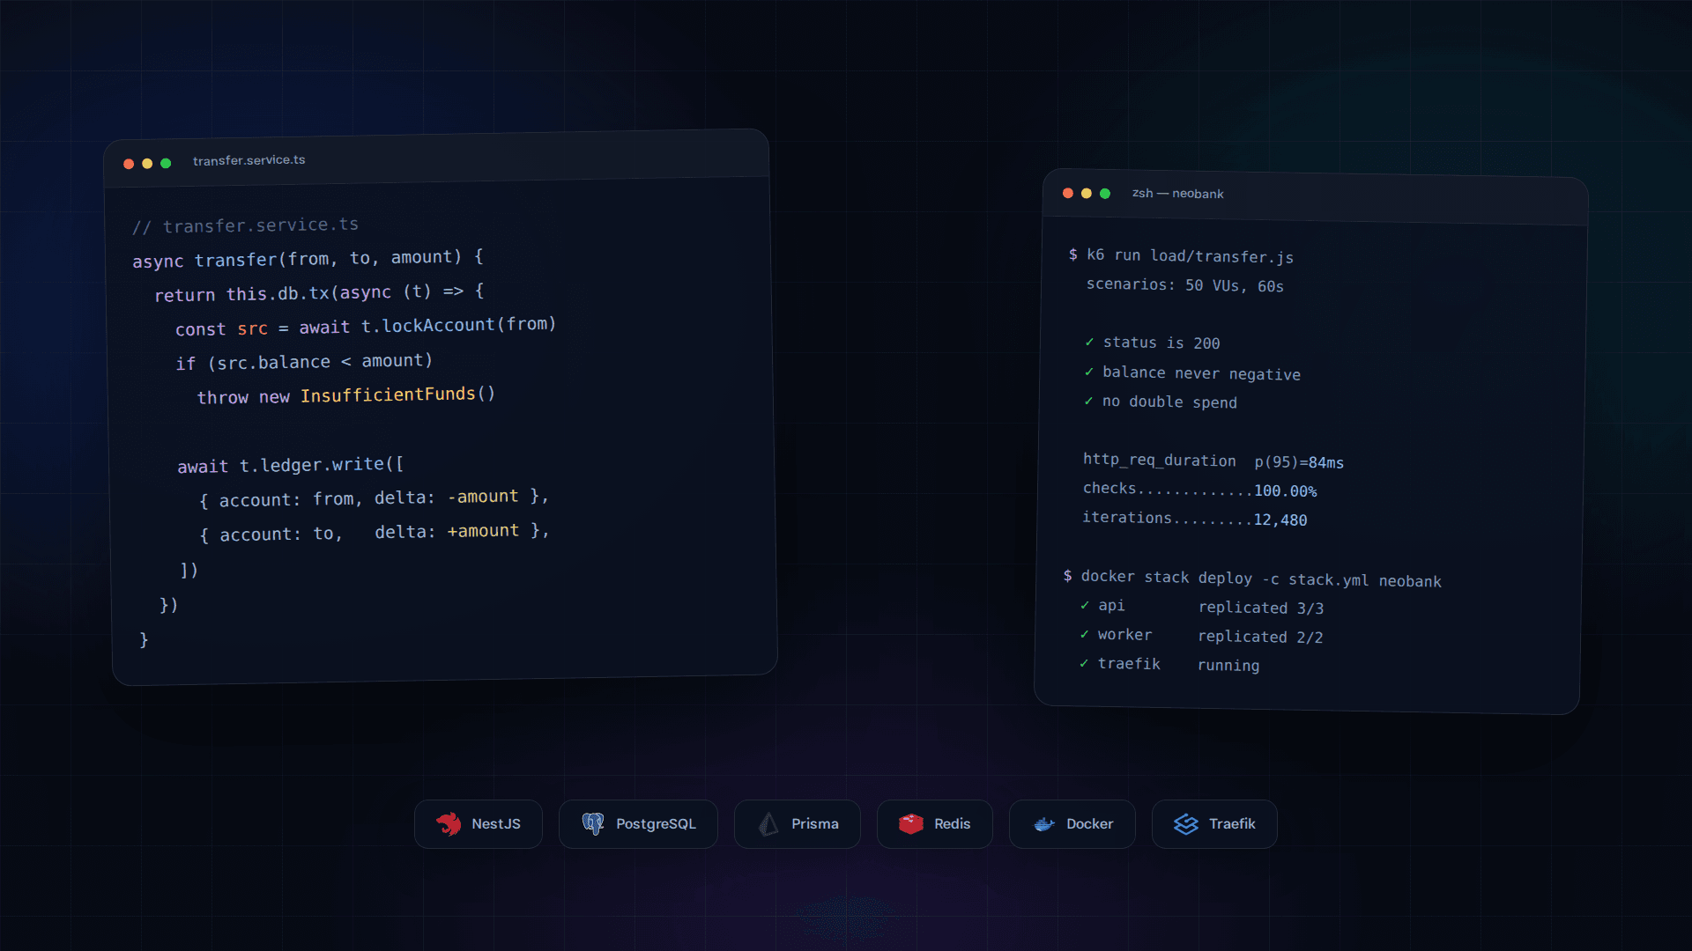Image resolution: width=1692 pixels, height=951 pixels.
Task: Click 'scenarios: 50 VUs, 60s' line
Action: coord(1185,285)
